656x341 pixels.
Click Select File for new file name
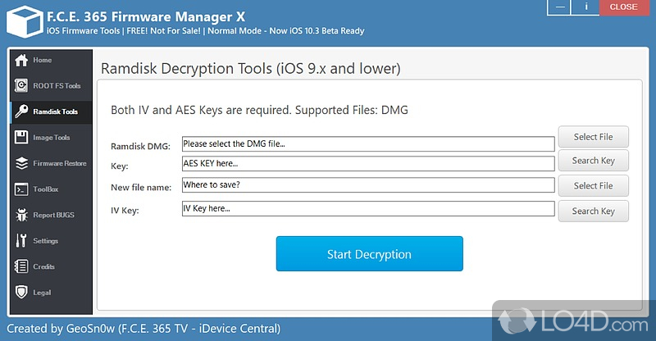(x=593, y=185)
